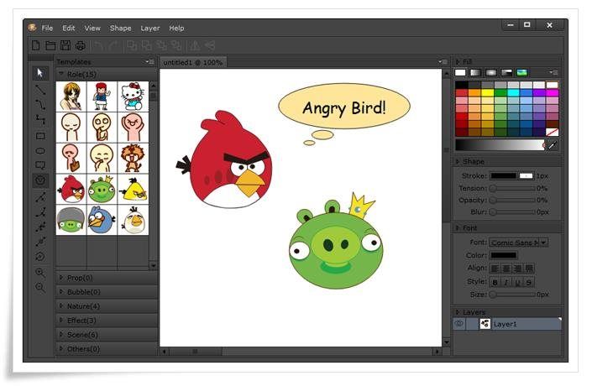Open the Layer menu
The image size is (592, 386).
pyautogui.click(x=150, y=28)
